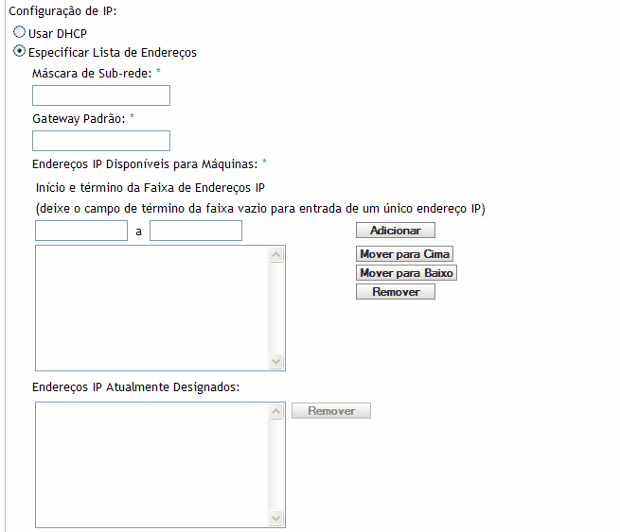This screenshot has height=532, width=620.
Task: Click Mover para Baixo button
Action: pyautogui.click(x=406, y=273)
